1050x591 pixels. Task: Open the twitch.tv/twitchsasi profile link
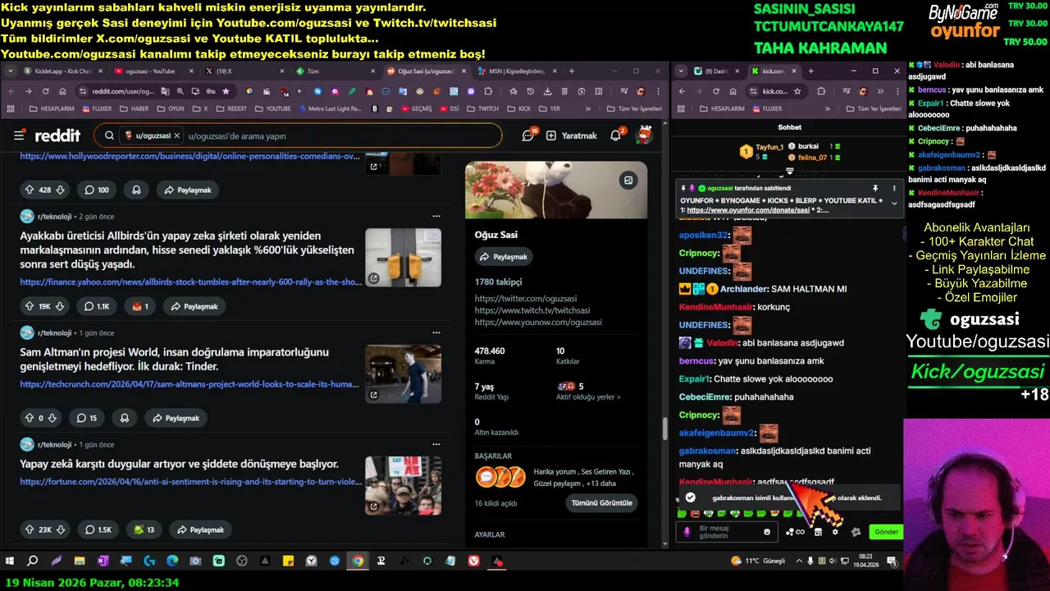(532, 310)
